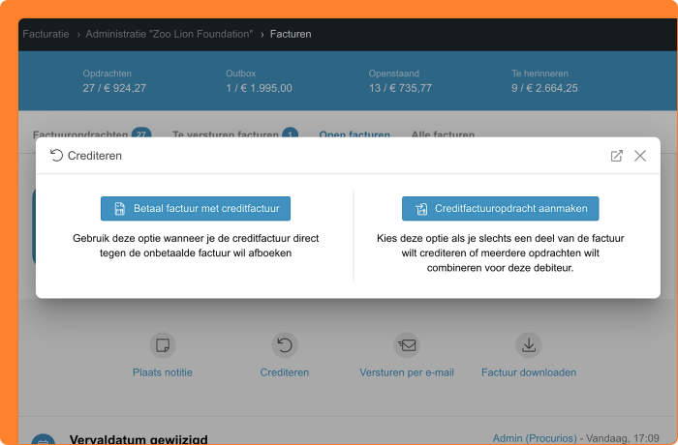This screenshot has height=445, width=678.
Task: Click the document icon in Betaal factuur button
Action: click(x=120, y=209)
